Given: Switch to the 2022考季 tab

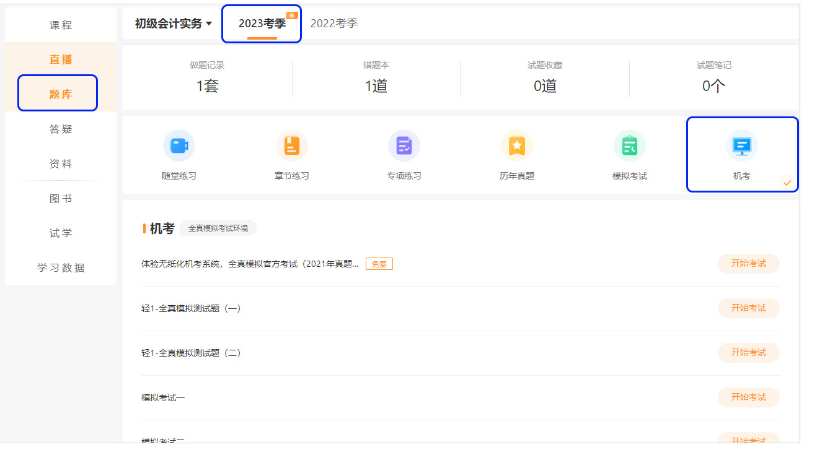Looking at the screenshot, I should click(x=334, y=22).
